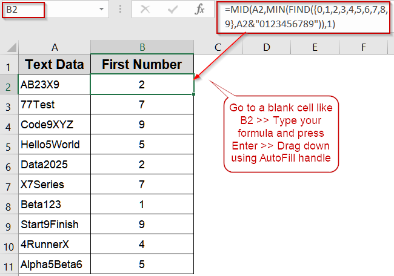Select column D header
This screenshot has height=276, width=394.
click(266, 47)
